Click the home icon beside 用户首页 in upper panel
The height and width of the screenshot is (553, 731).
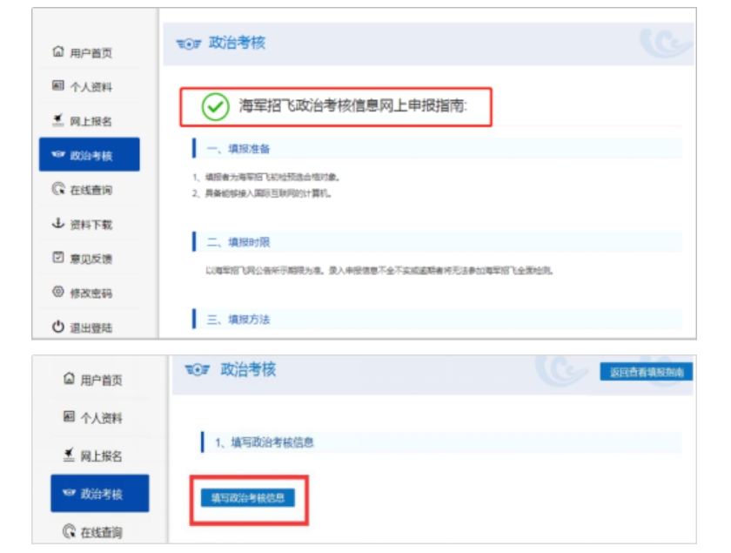point(58,52)
